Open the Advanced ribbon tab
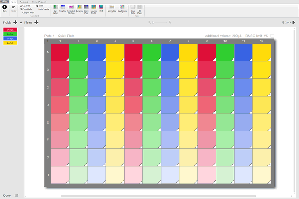Image resolution: width=299 pixels, height=199 pixels. 24,2
